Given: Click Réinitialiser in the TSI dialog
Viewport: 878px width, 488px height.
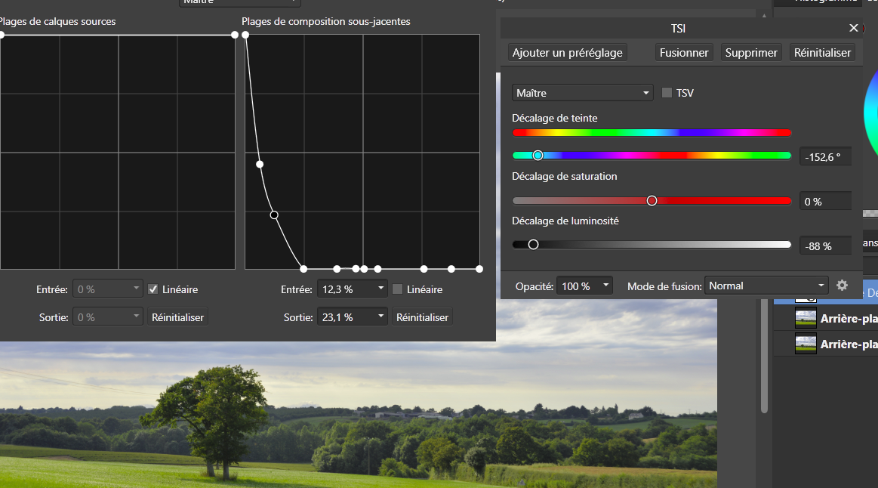Looking at the screenshot, I should click(822, 53).
